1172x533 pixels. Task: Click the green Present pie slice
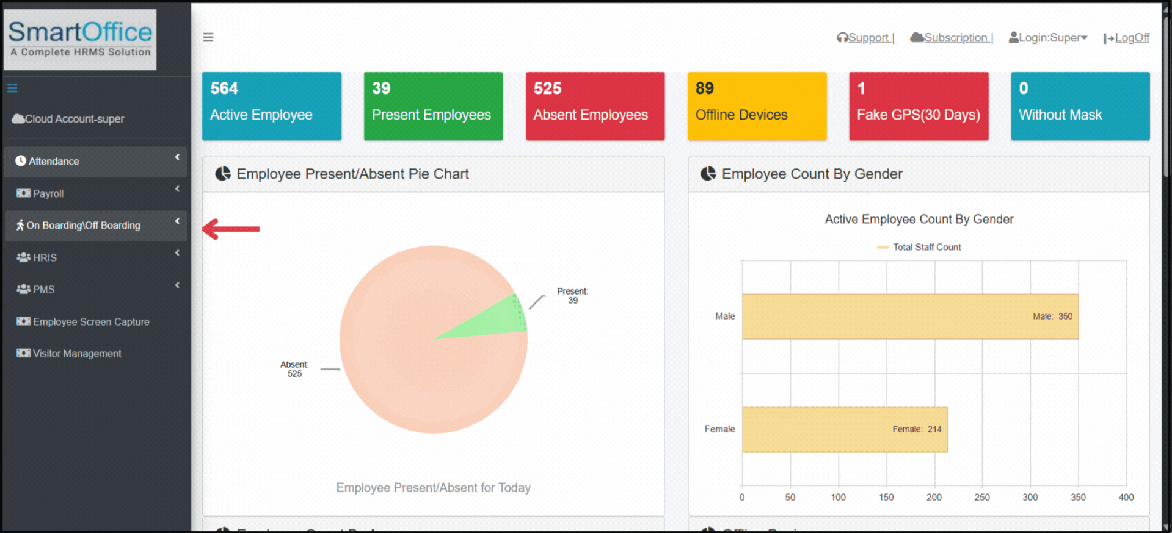tap(495, 320)
